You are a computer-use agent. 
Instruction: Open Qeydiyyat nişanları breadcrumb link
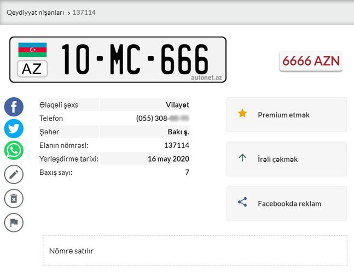(36, 13)
